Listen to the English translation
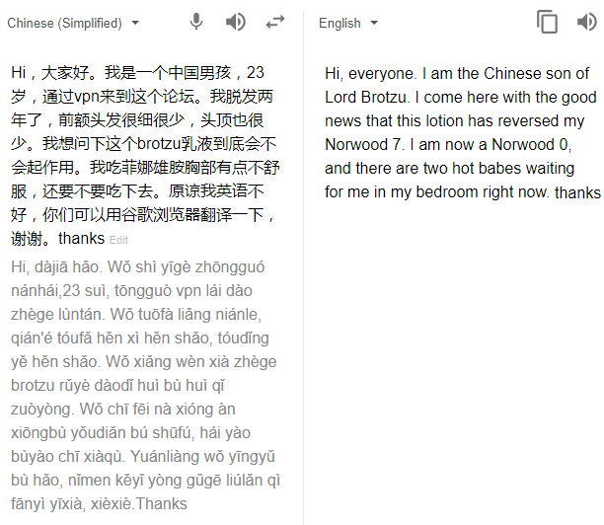 click(x=587, y=22)
